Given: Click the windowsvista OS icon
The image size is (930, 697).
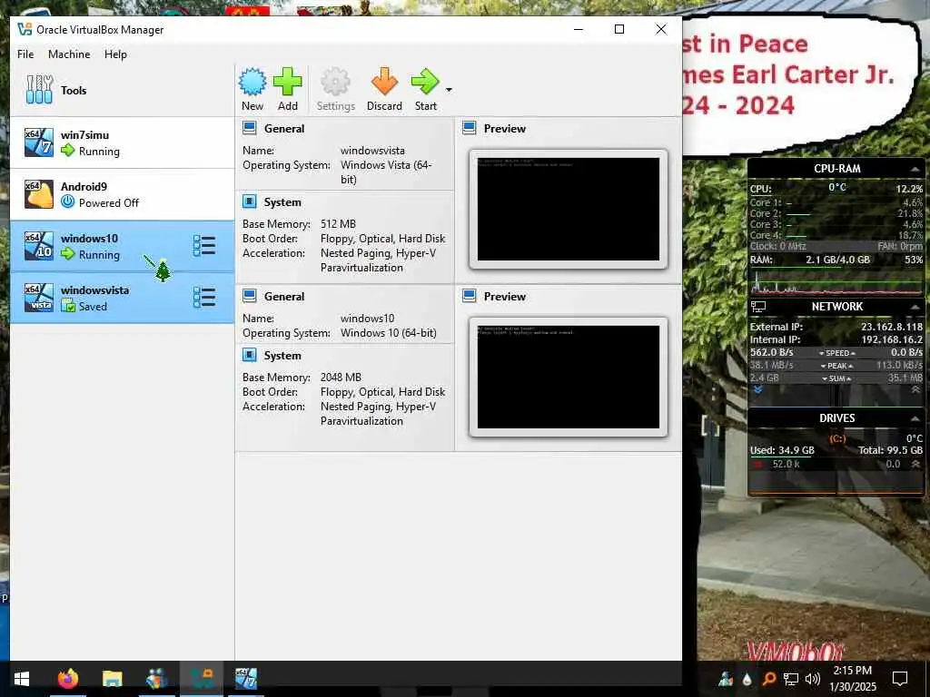Looking at the screenshot, I should pos(38,298).
